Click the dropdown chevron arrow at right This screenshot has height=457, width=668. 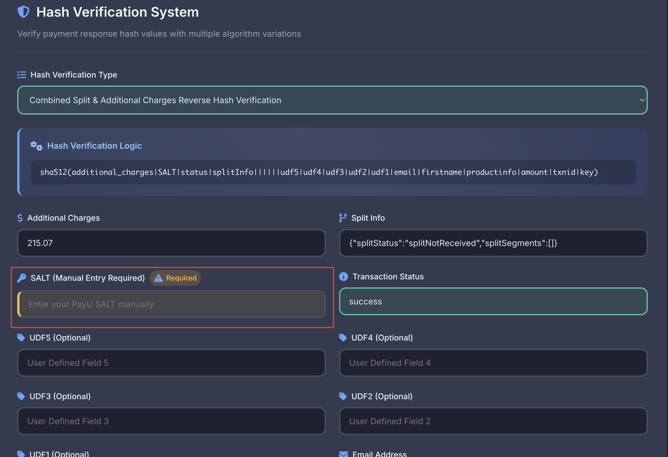(x=642, y=100)
